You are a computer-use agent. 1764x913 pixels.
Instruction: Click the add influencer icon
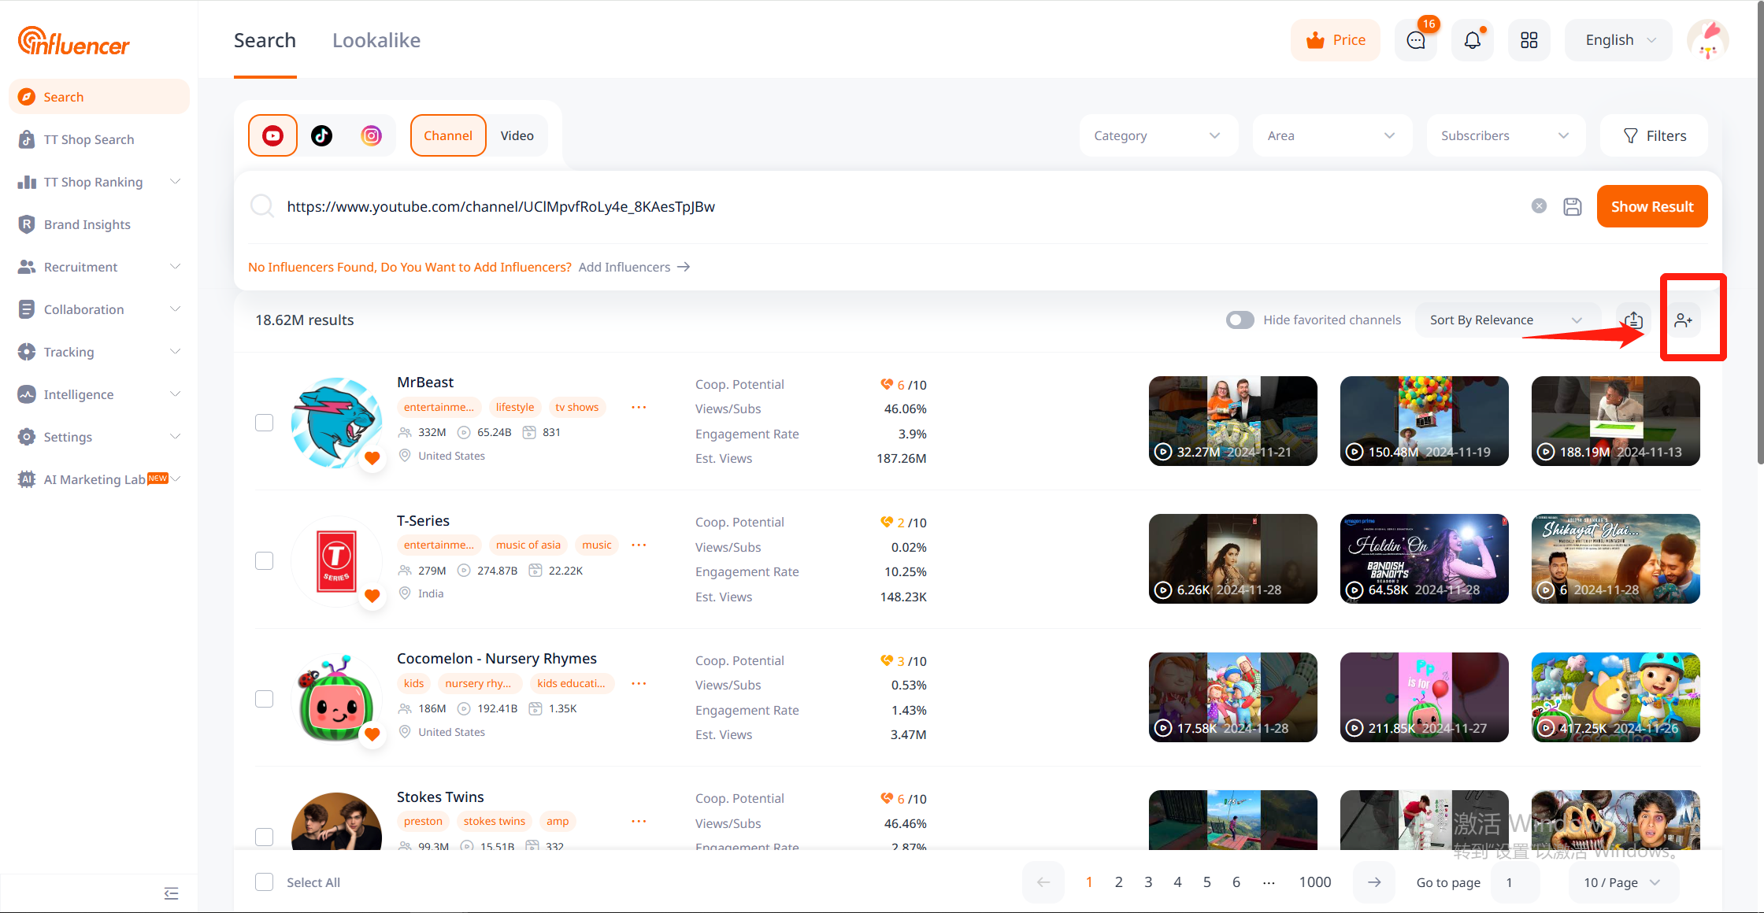tap(1683, 320)
